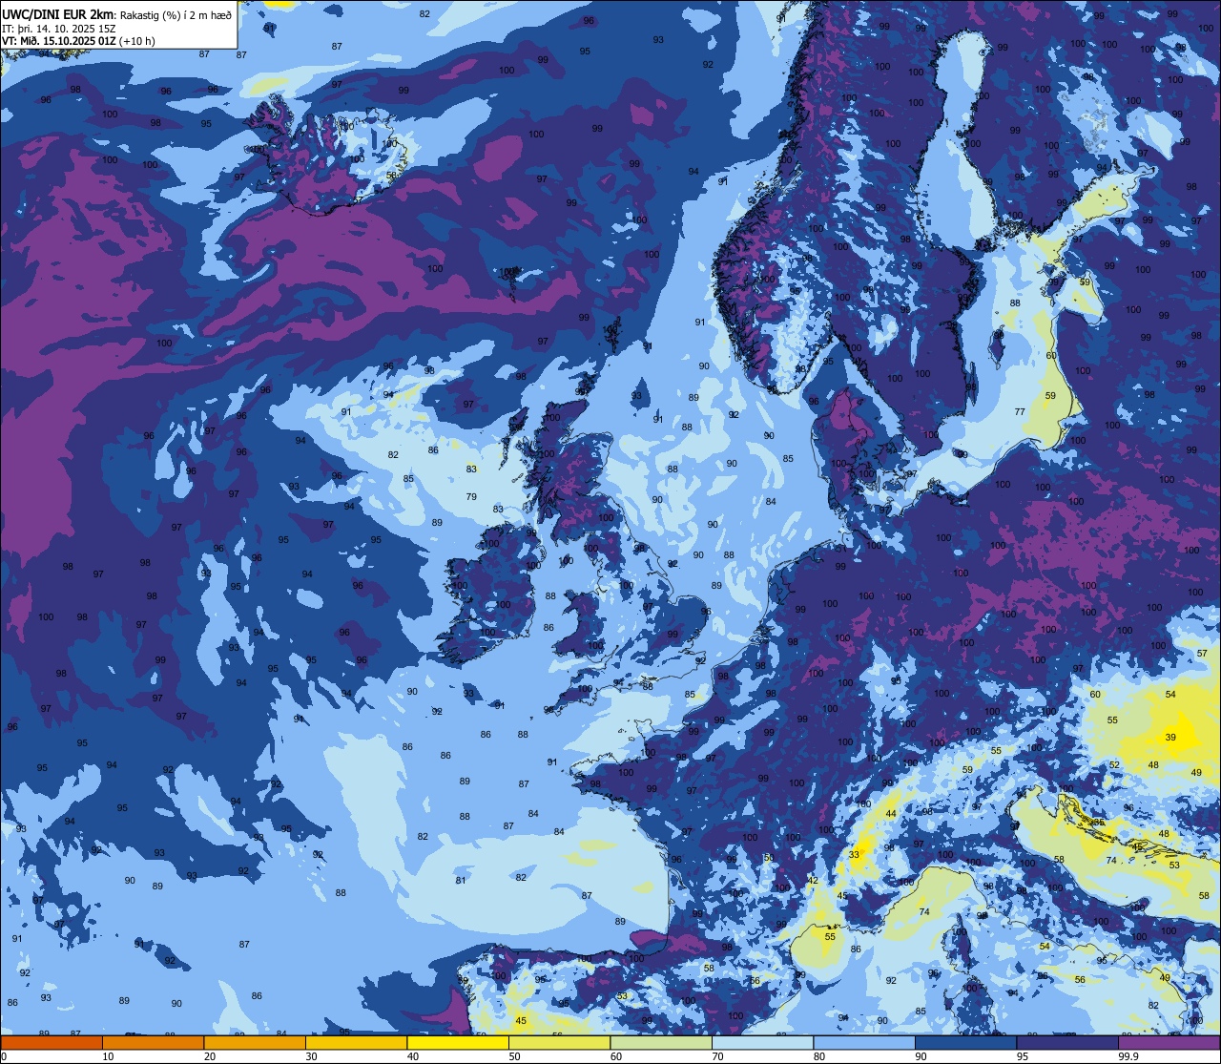Click the purple legend swatch above 99.9

tap(1169, 1043)
